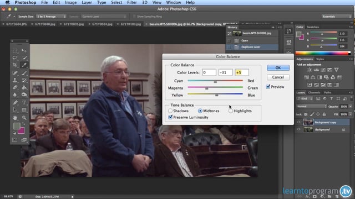Viewport: 355px width, 199px height.
Task: Add an Invert adjustment layer
Action: [x=310, y=85]
